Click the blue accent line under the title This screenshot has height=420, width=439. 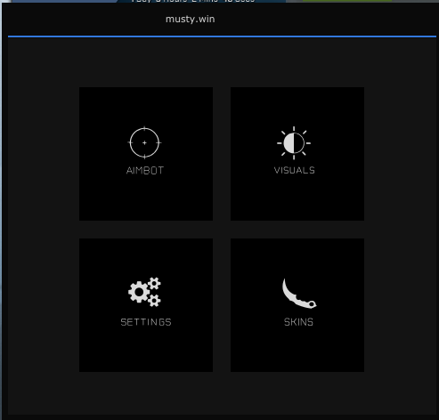222,36
